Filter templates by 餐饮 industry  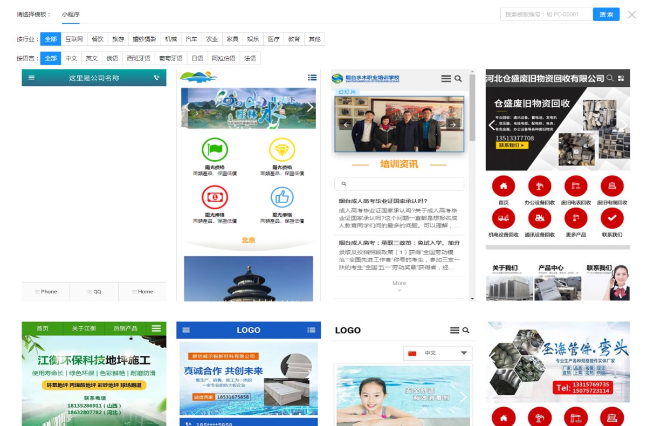(x=97, y=39)
